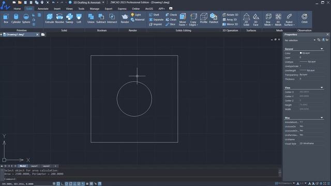Apply the Intersect boolean operation

click(112, 19)
